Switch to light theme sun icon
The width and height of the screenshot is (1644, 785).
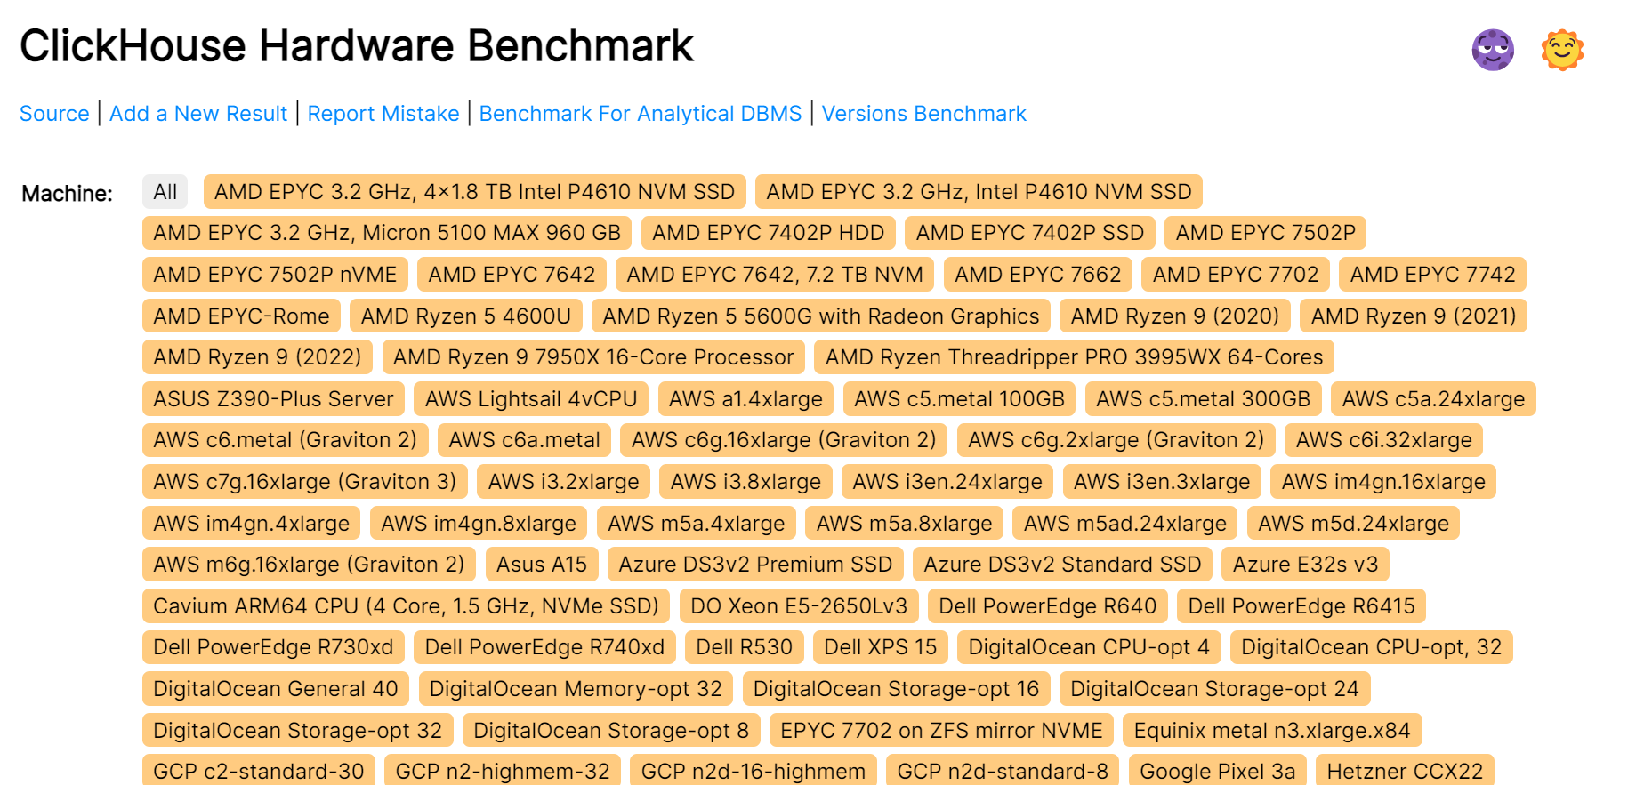pos(1562,50)
